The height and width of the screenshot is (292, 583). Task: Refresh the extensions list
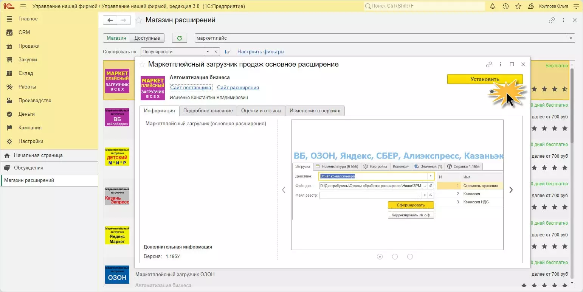pyautogui.click(x=180, y=38)
